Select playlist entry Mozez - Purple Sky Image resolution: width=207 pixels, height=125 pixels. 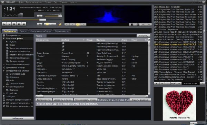coord(178,7)
